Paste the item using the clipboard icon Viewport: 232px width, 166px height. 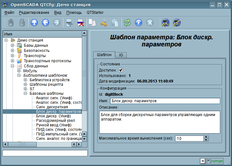115,23
